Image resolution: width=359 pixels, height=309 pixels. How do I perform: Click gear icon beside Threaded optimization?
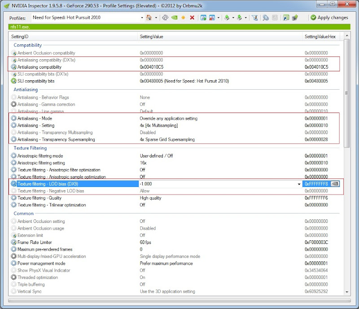[x=14, y=278]
